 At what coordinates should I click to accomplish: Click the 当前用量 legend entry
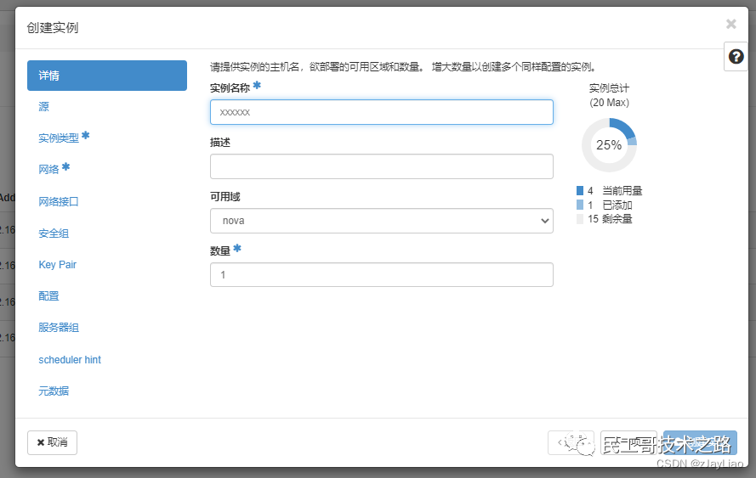click(x=610, y=191)
